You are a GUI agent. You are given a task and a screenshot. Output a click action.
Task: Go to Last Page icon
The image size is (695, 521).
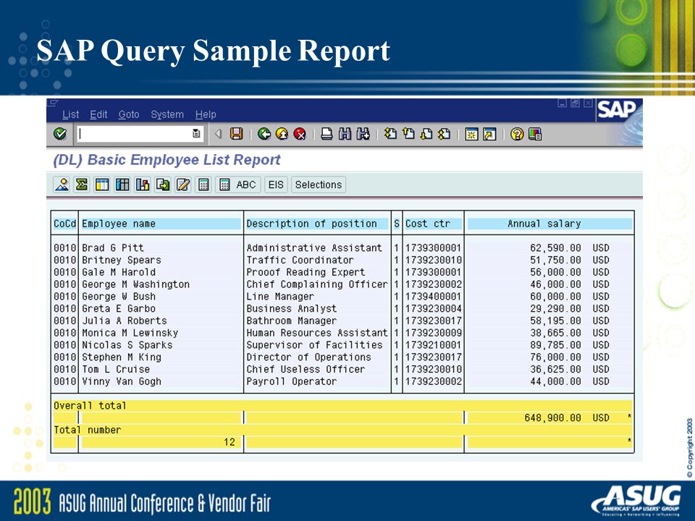[x=444, y=134]
